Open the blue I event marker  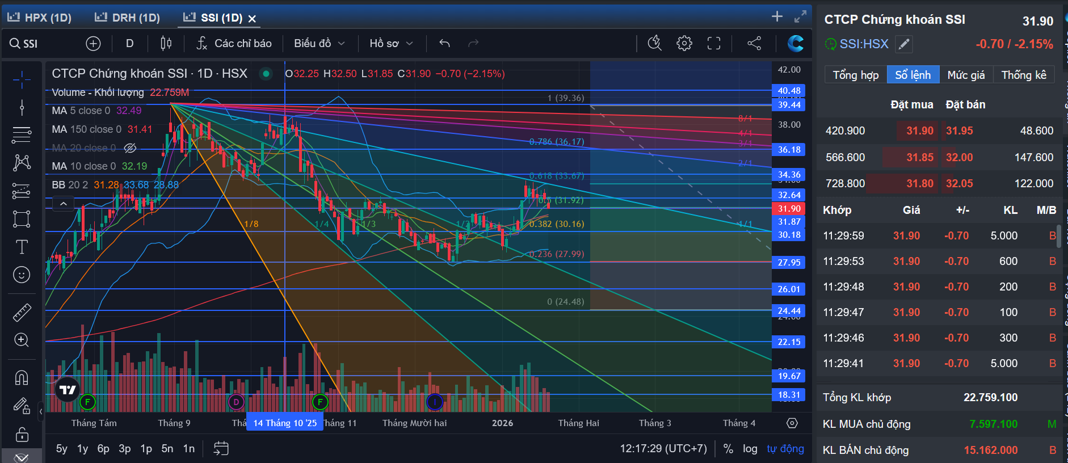click(x=435, y=402)
